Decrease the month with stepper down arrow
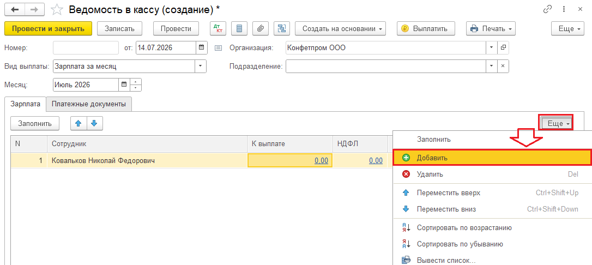592x265 pixels. tap(136, 88)
